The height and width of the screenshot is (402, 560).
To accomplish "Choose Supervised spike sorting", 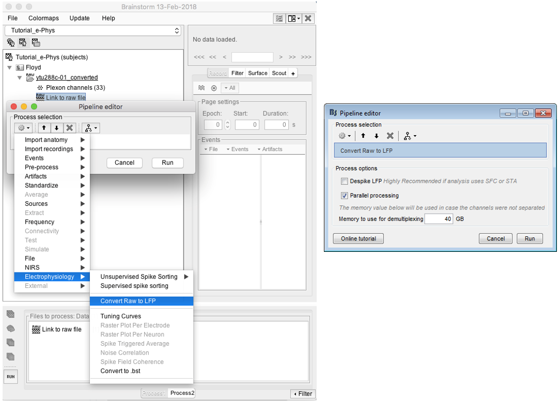I will 142,286.
